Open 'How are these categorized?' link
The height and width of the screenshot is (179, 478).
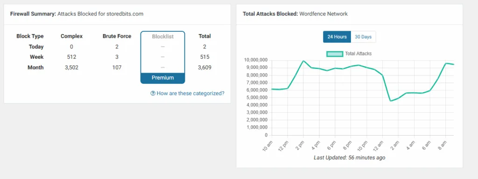[x=190, y=93]
